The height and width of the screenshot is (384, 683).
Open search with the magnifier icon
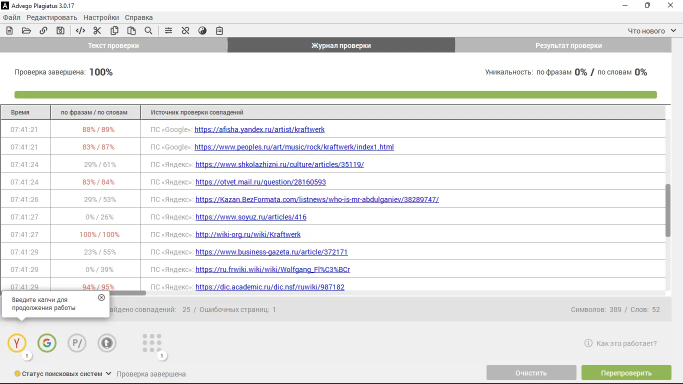(x=148, y=30)
